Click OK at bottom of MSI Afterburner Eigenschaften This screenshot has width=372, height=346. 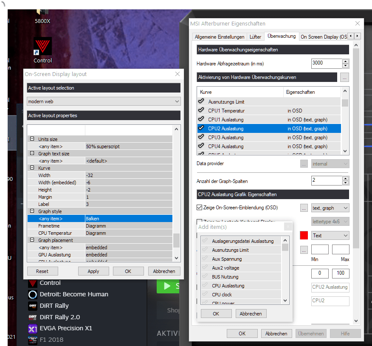tap(242, 334)
